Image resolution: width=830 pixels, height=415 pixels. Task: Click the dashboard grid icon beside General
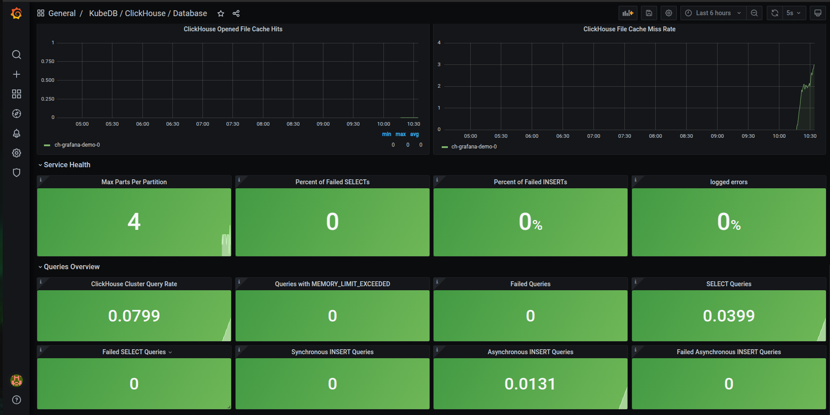pyautogui.click(x=41, y=13)
